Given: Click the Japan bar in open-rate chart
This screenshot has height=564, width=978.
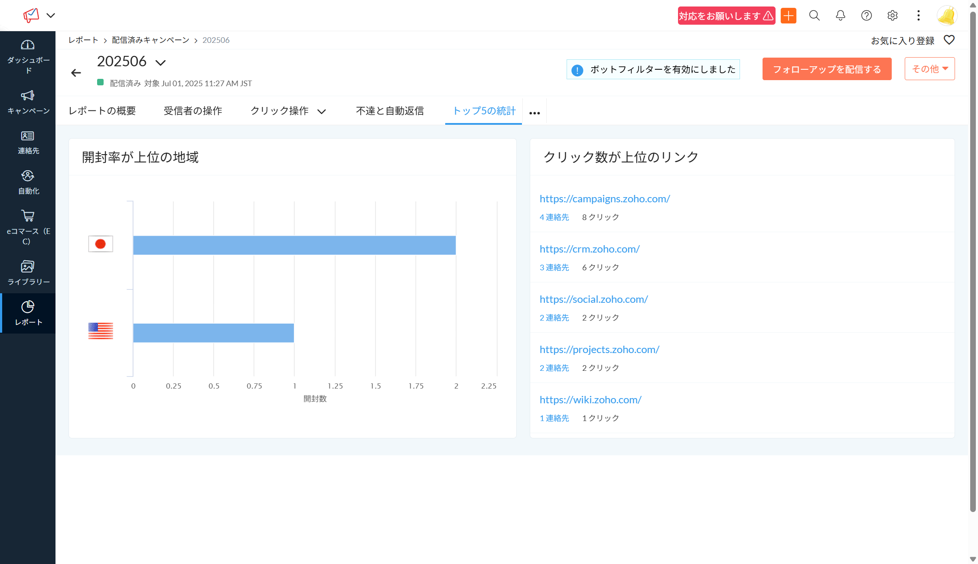Looking at the screenshot, I should (294, 245).
